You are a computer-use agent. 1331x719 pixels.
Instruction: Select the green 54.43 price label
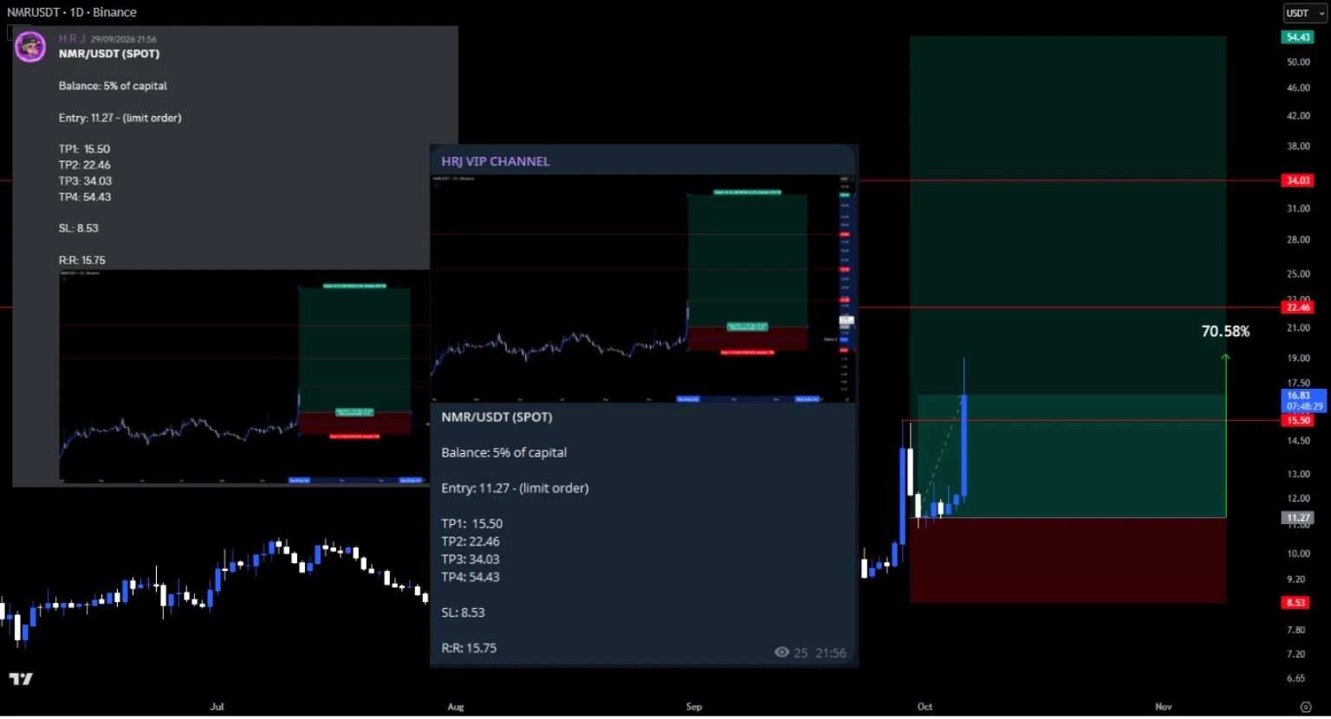(1298, 37)
